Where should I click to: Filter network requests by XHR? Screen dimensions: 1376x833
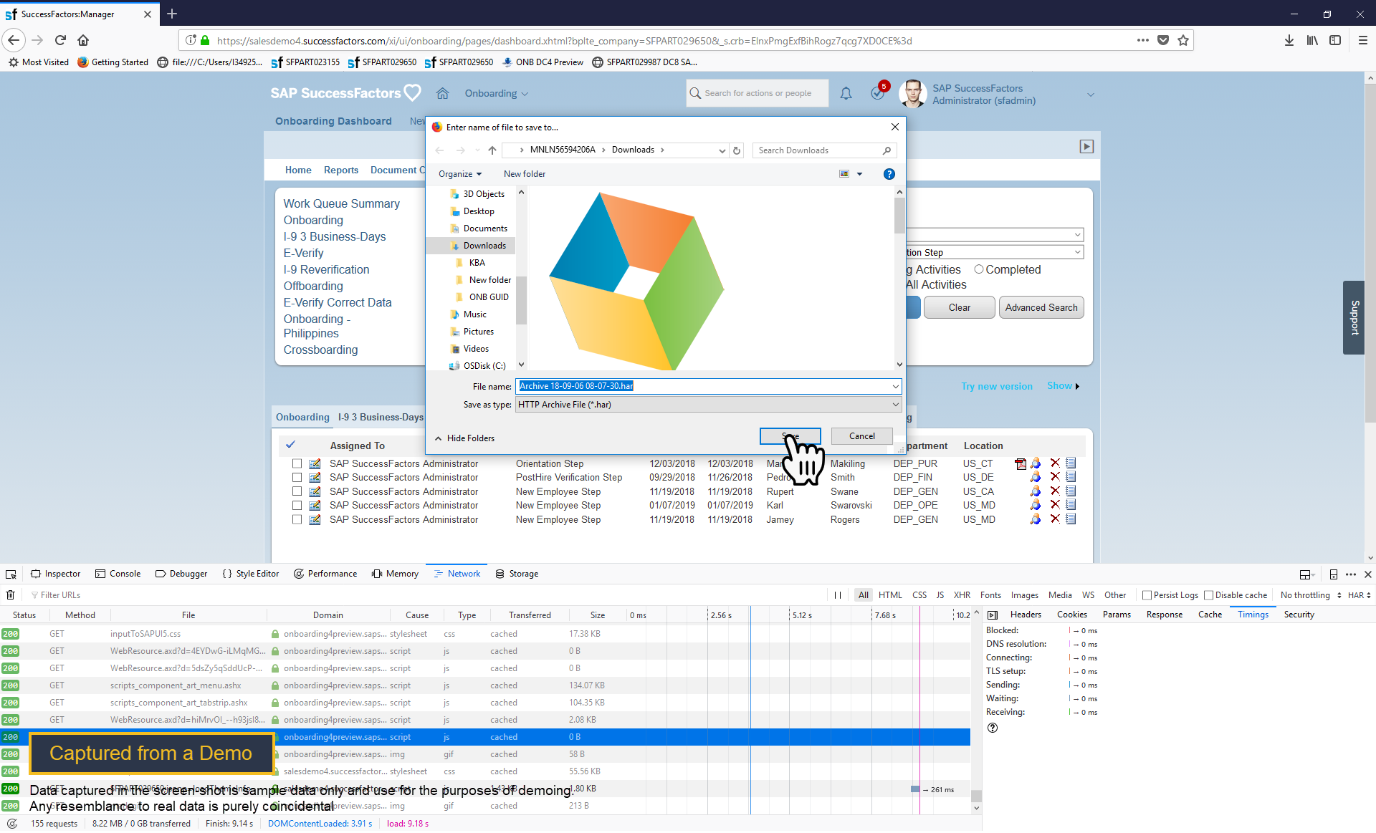pos(962,595)
